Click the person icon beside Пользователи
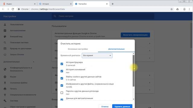The height and width of the screenshot is (108, 193). click(x=5, y=25)
